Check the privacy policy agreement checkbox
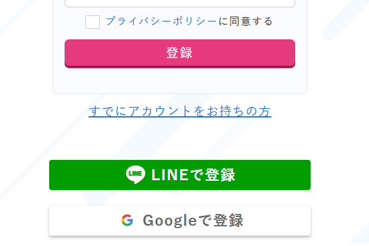The width and height of the screenshot is (369, 246). tap(92, 22)
